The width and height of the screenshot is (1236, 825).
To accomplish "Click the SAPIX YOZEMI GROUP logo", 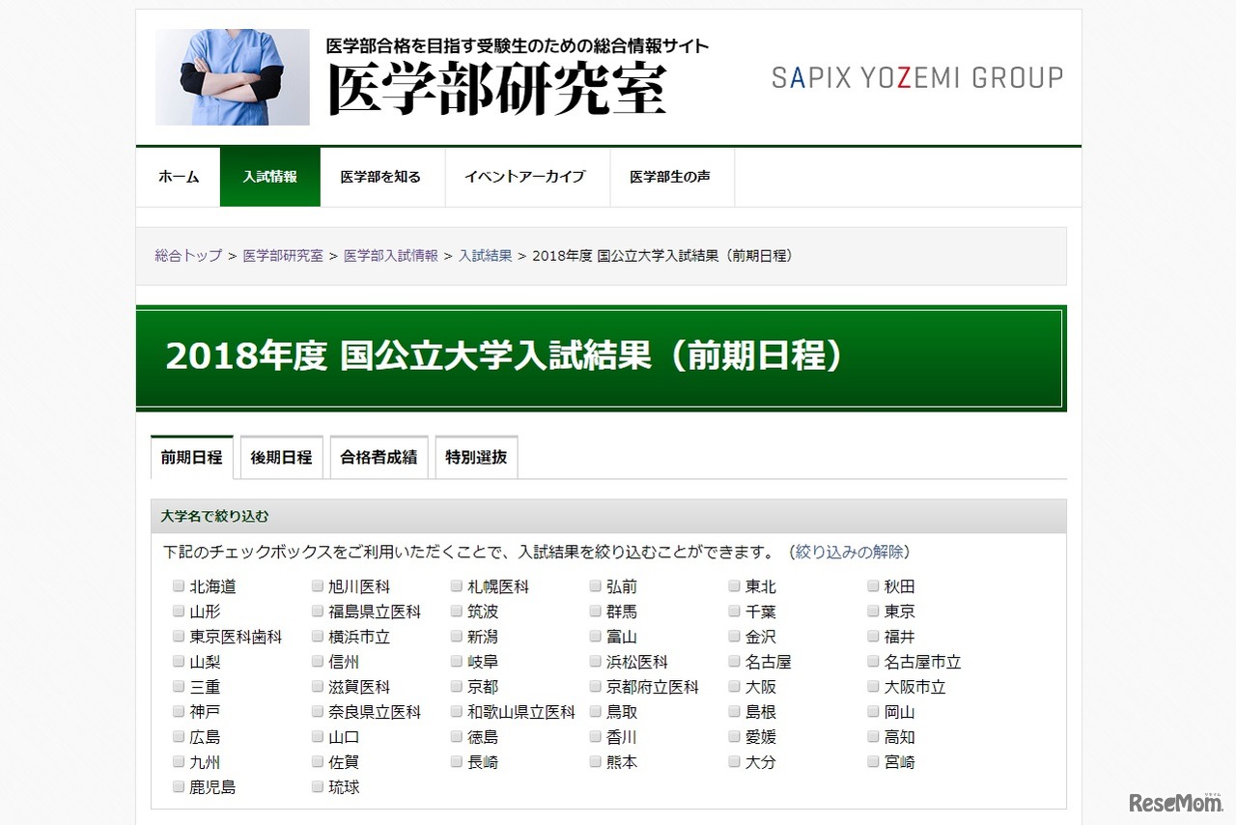I will tap(916, 77).
